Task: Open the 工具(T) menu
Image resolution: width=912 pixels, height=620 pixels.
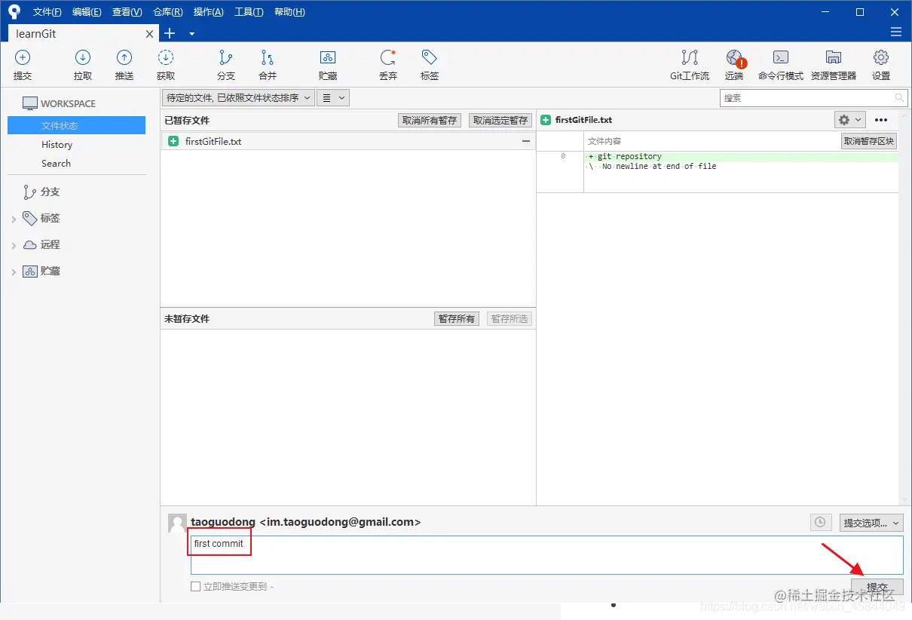Action: (x=249, y=12)
